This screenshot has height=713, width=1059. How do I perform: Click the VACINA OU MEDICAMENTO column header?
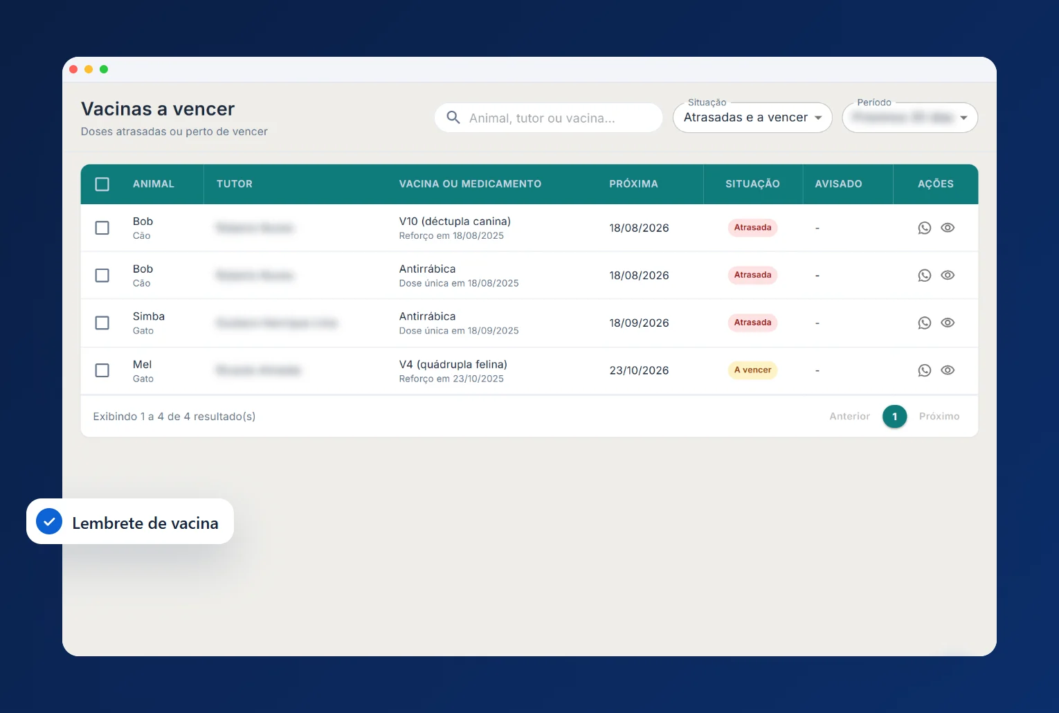pyautogui.click(x=470, y=184)
